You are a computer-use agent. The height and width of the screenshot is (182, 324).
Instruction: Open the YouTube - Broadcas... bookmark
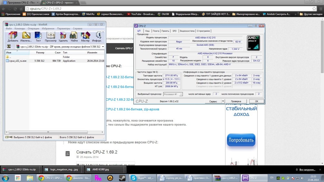(x=141, y=14)
